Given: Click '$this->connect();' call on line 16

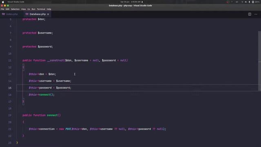Looking at the screenshot, I should tap(42, 95).
